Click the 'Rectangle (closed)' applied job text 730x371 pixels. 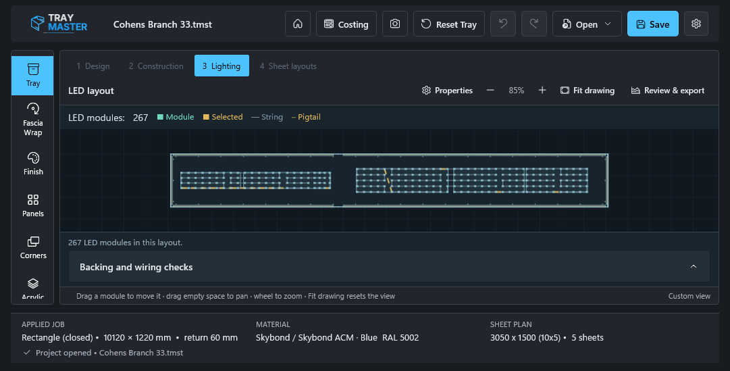coord(57,337)
